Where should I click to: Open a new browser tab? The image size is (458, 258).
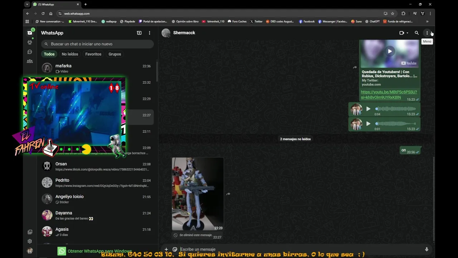(x=86, y=4)
